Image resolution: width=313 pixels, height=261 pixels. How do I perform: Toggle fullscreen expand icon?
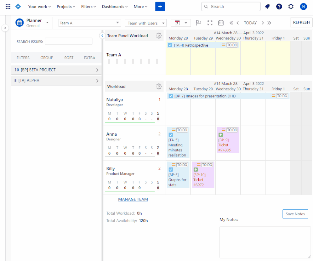210,23
